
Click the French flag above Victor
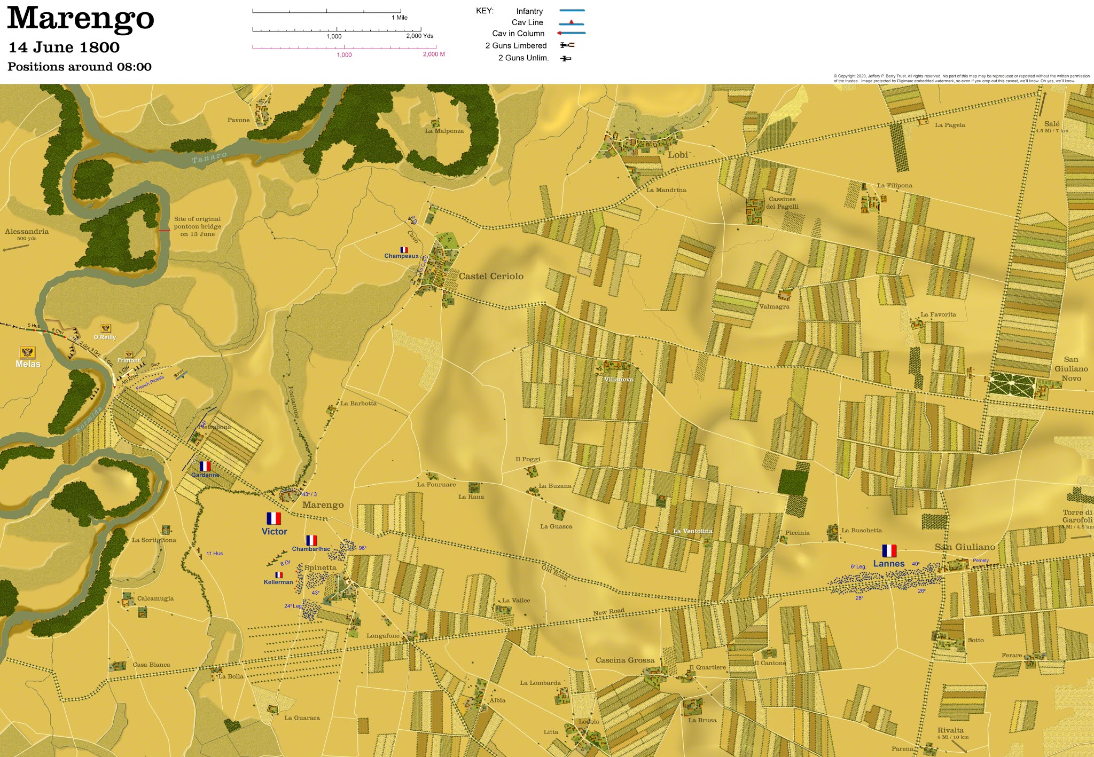[x=273, y=518]
